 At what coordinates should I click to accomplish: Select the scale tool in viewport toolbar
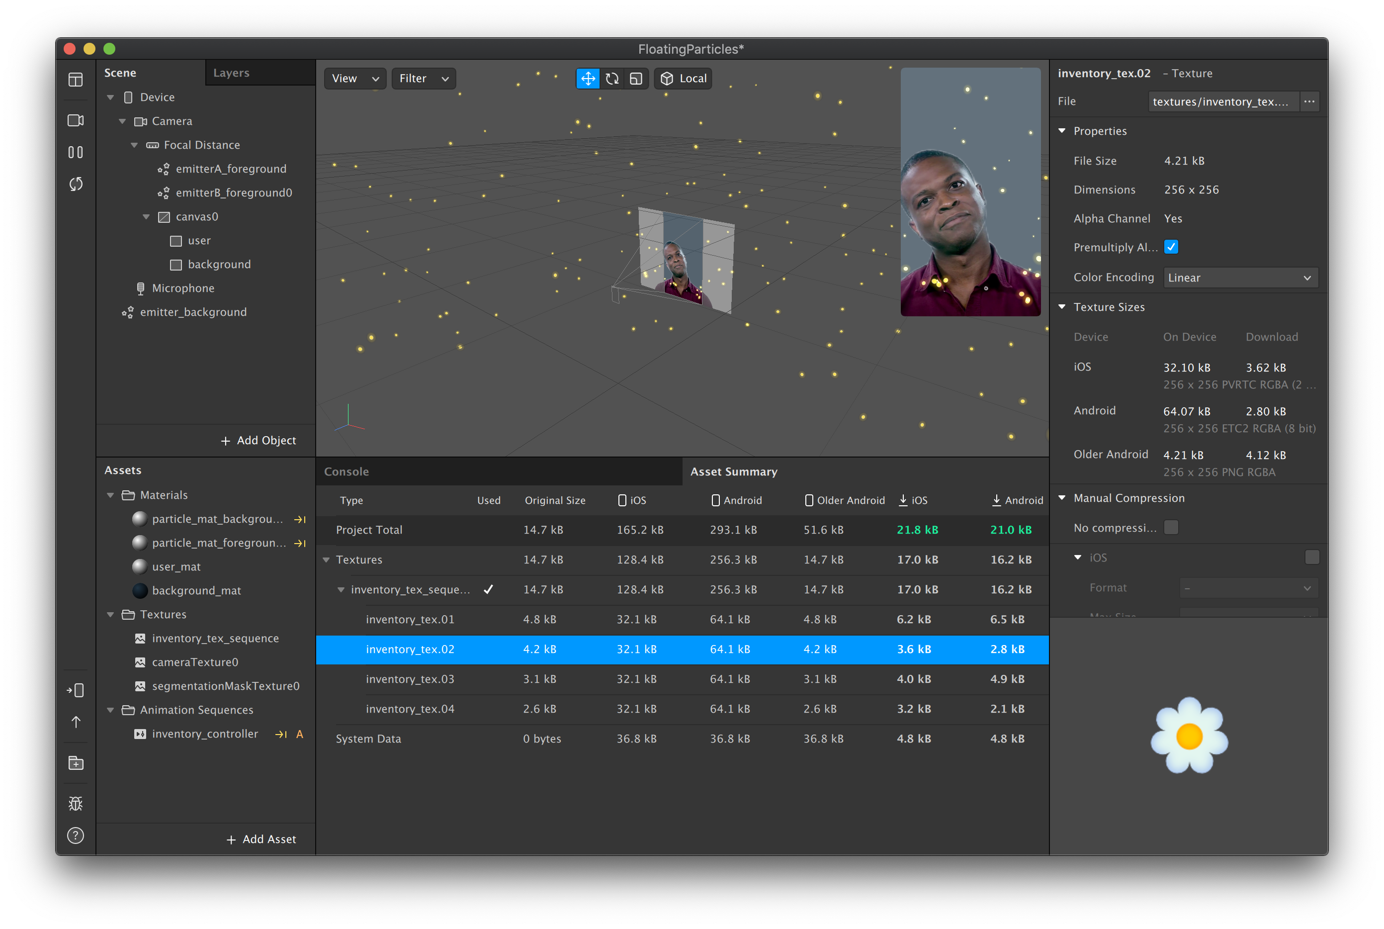click(636, 78)
